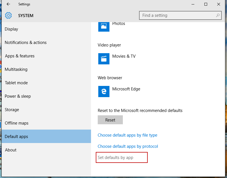Click the search magnifier icon
Image resolution: width=227 pixels, height=178 pixels.
click(218, 15)
